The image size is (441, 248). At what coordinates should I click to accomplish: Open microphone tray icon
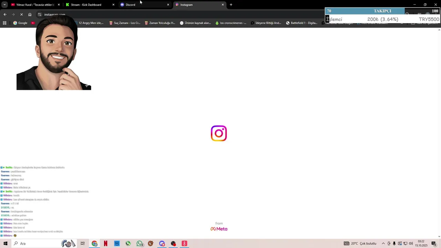coord(394,244)
